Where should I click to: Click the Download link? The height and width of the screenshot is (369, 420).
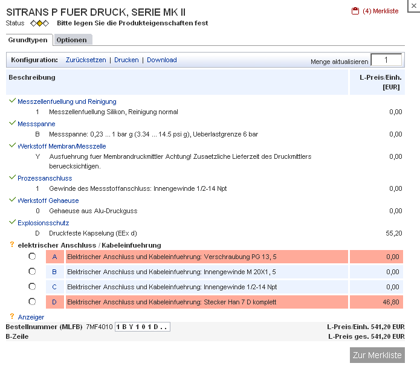pos(162,60)
